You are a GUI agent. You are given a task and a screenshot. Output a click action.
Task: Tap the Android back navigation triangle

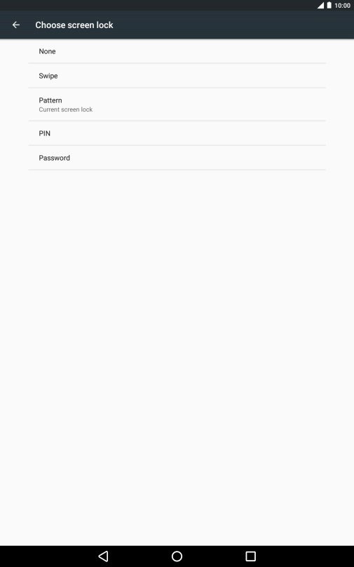(x=103, y=556)
